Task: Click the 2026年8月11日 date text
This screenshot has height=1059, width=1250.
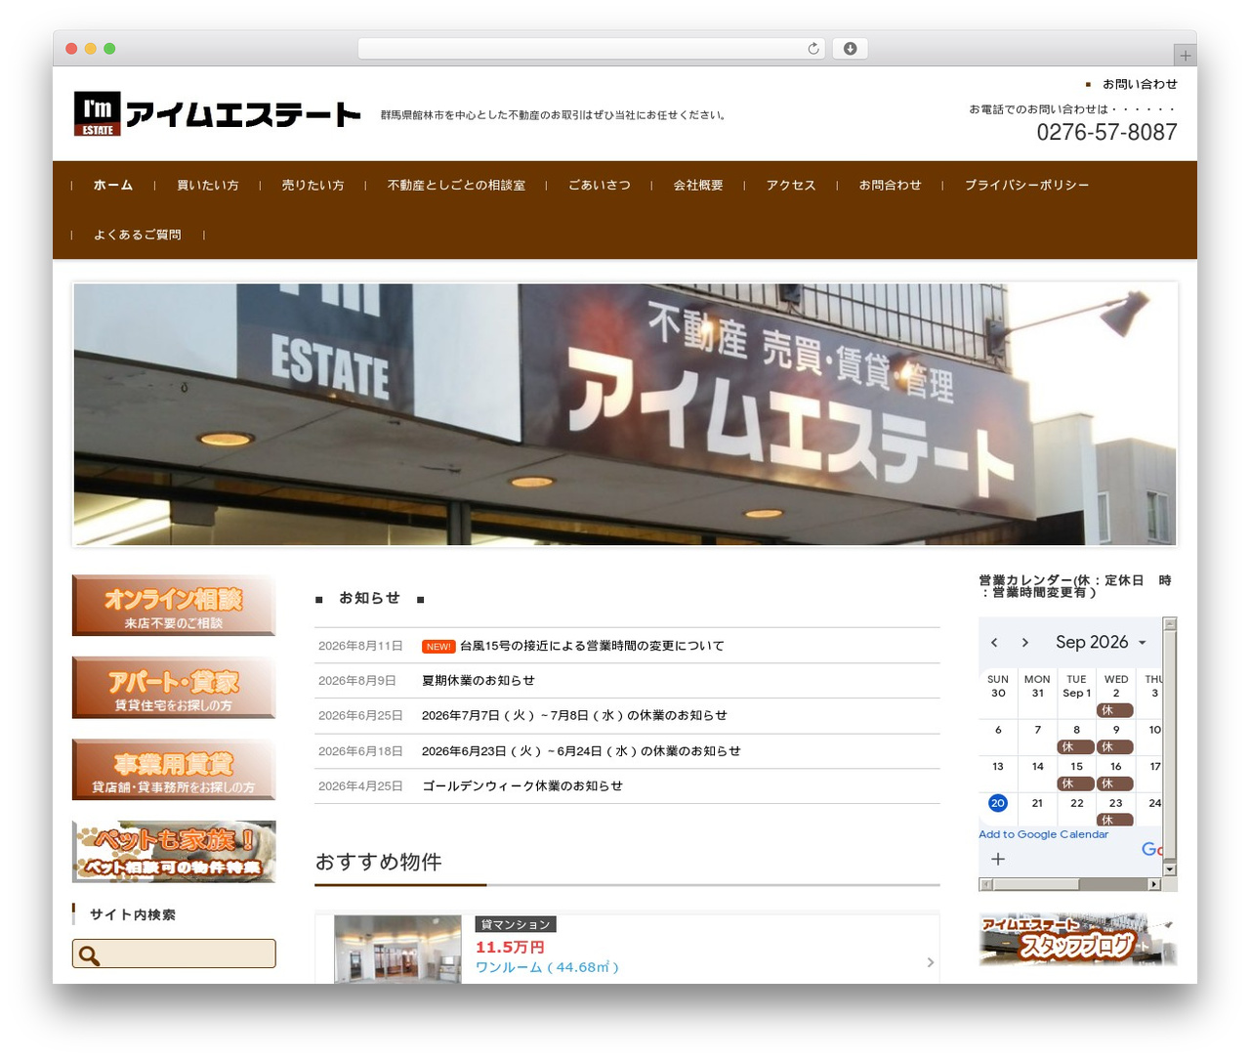Action: tap(360, 646)
